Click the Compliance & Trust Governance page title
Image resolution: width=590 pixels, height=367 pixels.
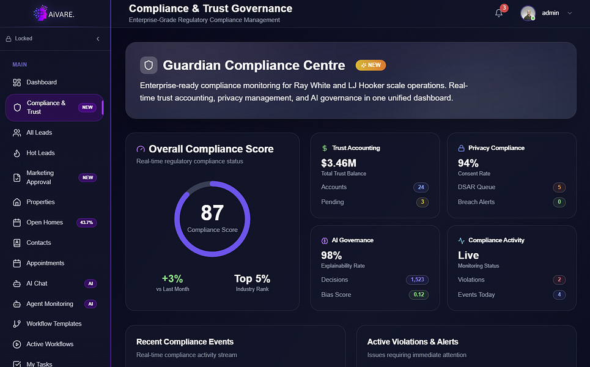pos(210,9)
